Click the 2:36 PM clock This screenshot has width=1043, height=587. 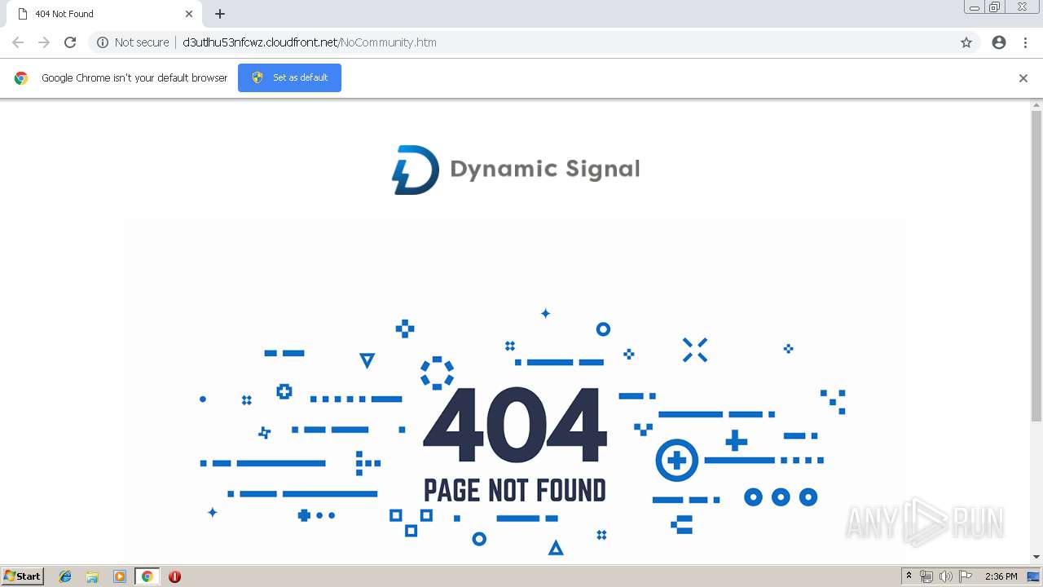(x=1001, y=576)
